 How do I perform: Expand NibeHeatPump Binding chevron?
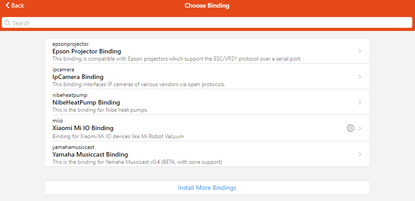click(x=360, y=102)
